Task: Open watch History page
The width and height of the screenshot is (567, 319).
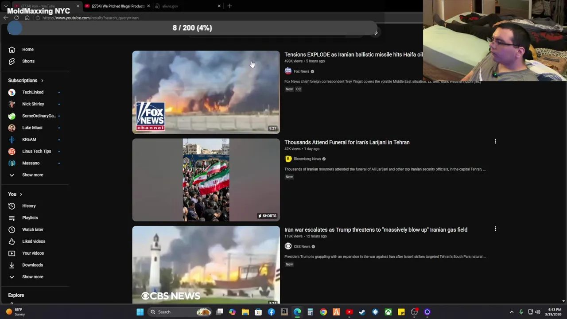Action: (x=29, y=206)
